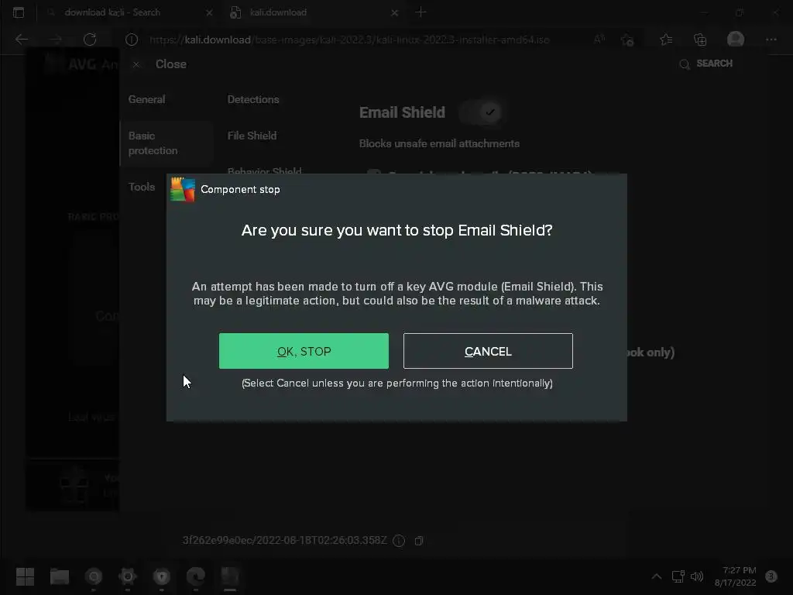Open the Edge tab actions menu
Viewport: 793px width, 595px height.
tap(19, 12)
